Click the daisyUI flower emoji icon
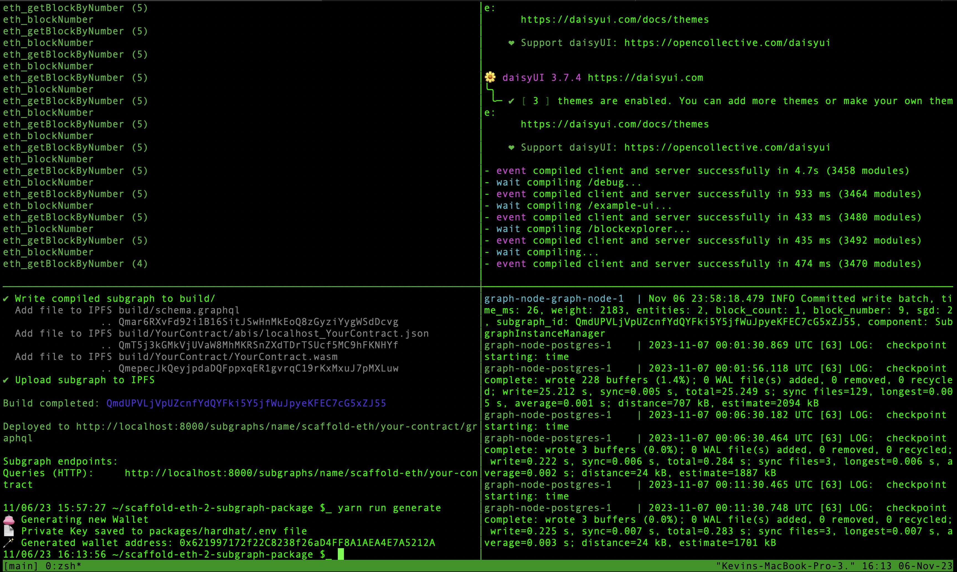 click(x=490, y=78)
